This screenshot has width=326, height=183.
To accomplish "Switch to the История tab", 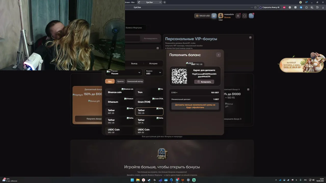I will pos(153,64).
